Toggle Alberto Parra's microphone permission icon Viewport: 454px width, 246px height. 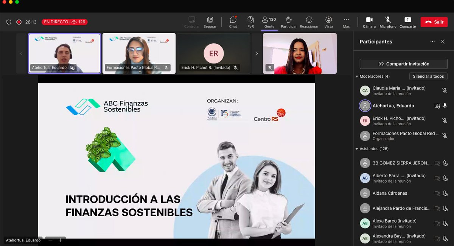[x=445, y=178]
